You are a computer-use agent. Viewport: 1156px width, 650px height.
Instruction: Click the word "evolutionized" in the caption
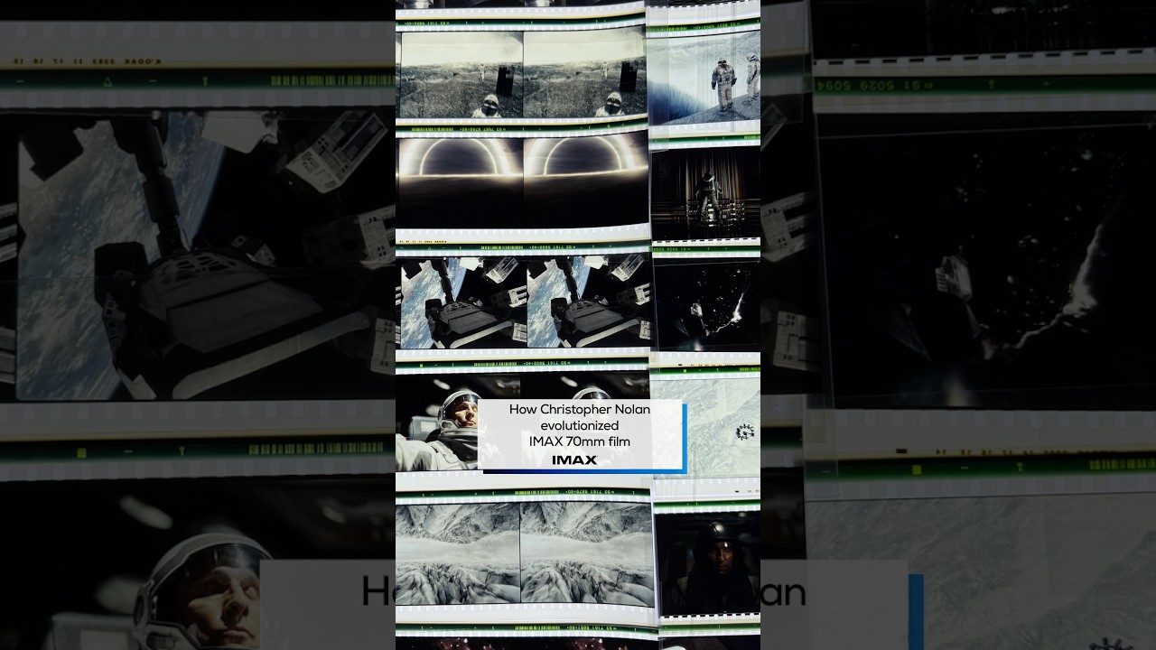coord(579,425)
